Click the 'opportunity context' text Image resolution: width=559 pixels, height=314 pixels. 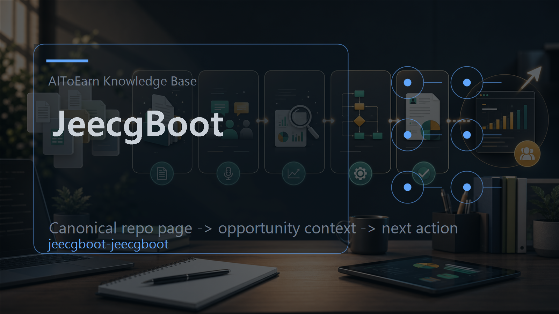287,229
